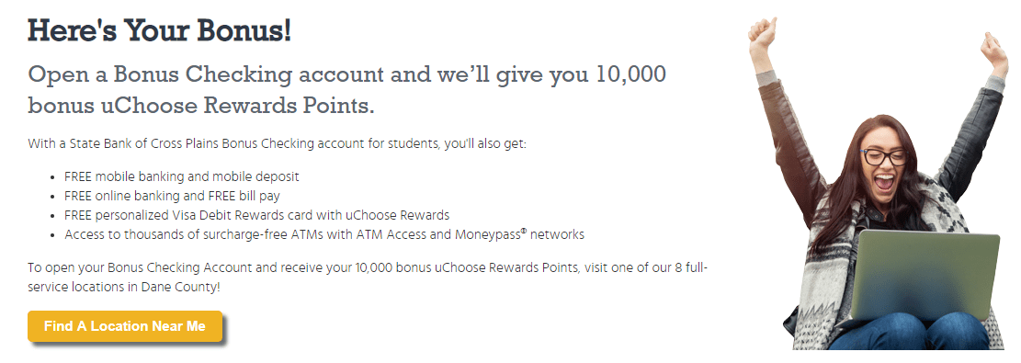Click the Open a Bonus Checking account subheading
Screen dimensions: 1021x363
tap(347, 89)
